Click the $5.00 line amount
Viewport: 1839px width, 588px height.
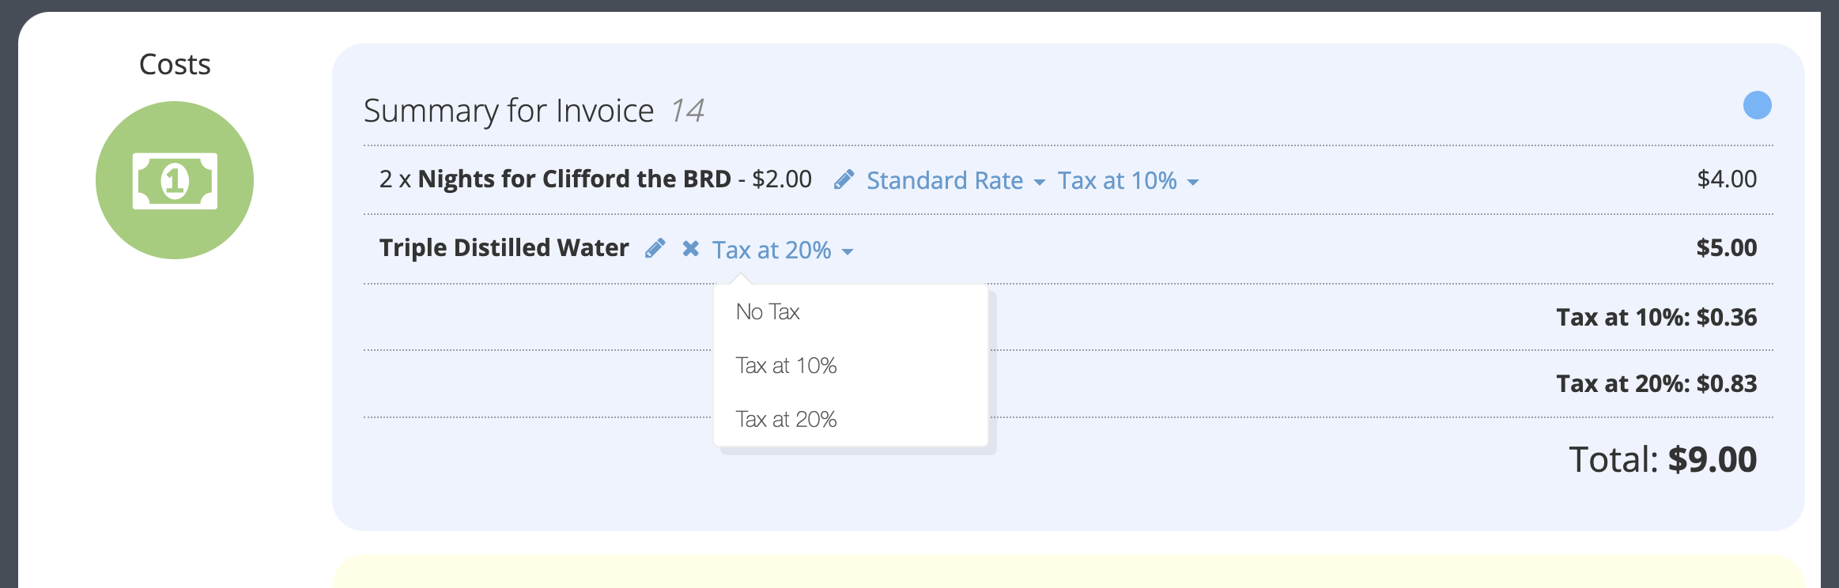[1727, 247]
